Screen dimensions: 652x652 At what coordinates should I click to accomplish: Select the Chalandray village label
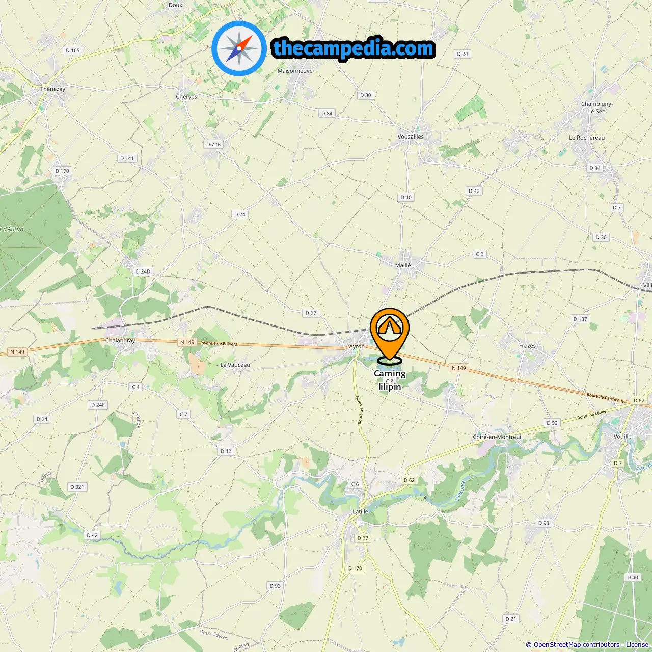tap(120, 340)
